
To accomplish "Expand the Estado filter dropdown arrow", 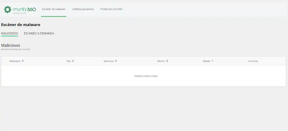I will pos(212,61).
